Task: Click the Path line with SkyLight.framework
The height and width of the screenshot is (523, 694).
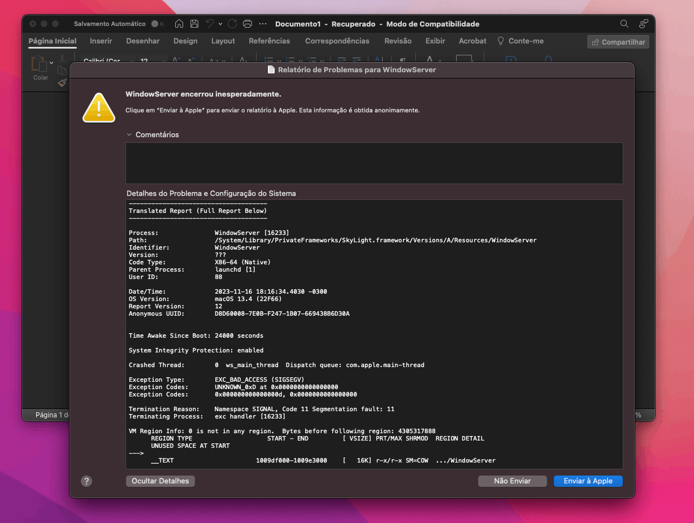Action: tap(333, 240)
